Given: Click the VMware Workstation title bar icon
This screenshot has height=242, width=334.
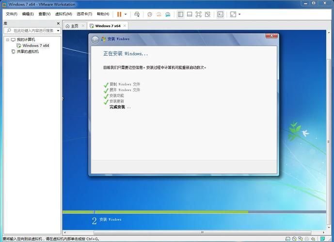Looking at the screenshot, I should [4, 4].
